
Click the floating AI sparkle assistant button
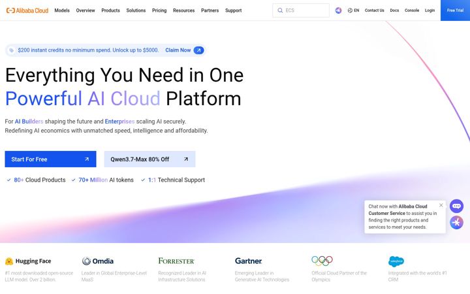(456, 223)
